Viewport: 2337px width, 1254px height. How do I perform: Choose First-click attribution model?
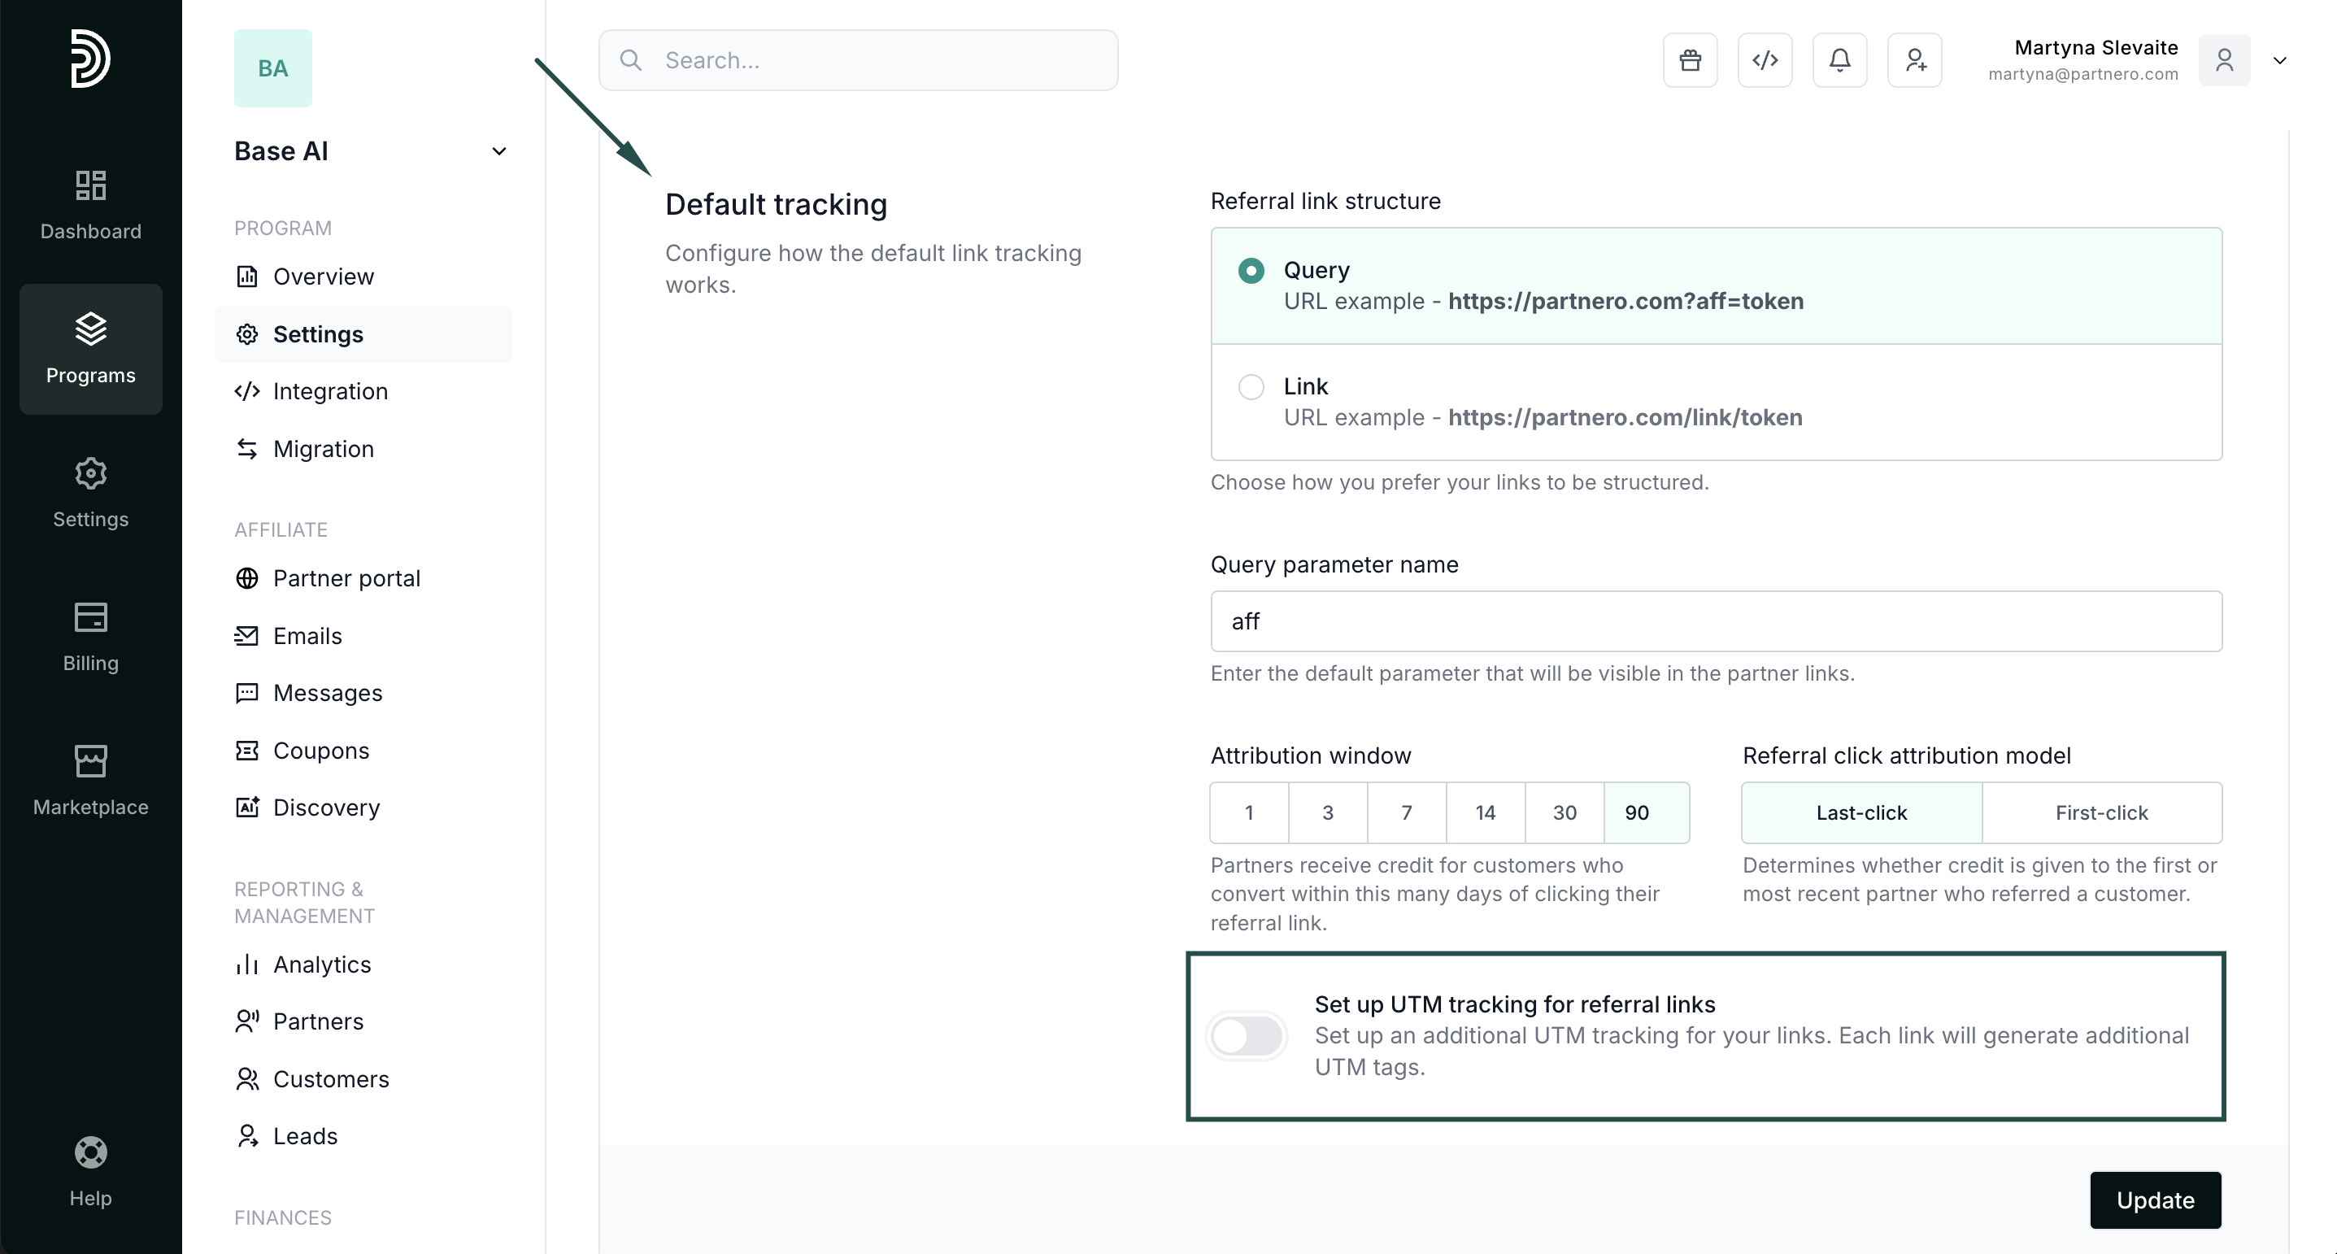pos(2101,813)
